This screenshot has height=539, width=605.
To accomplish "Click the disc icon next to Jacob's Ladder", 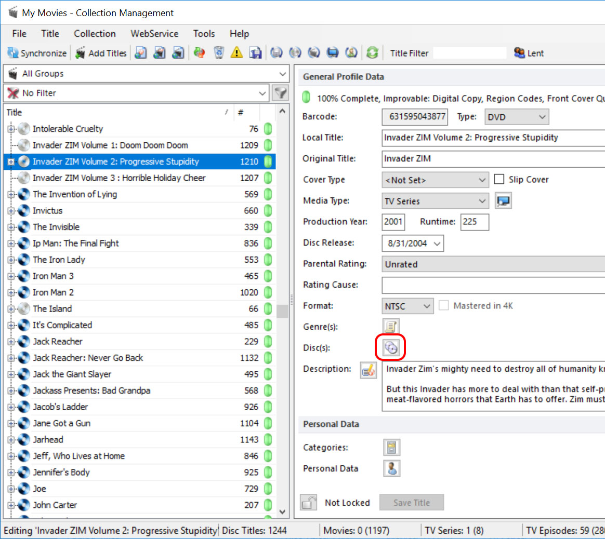I will tap(24, 407).
